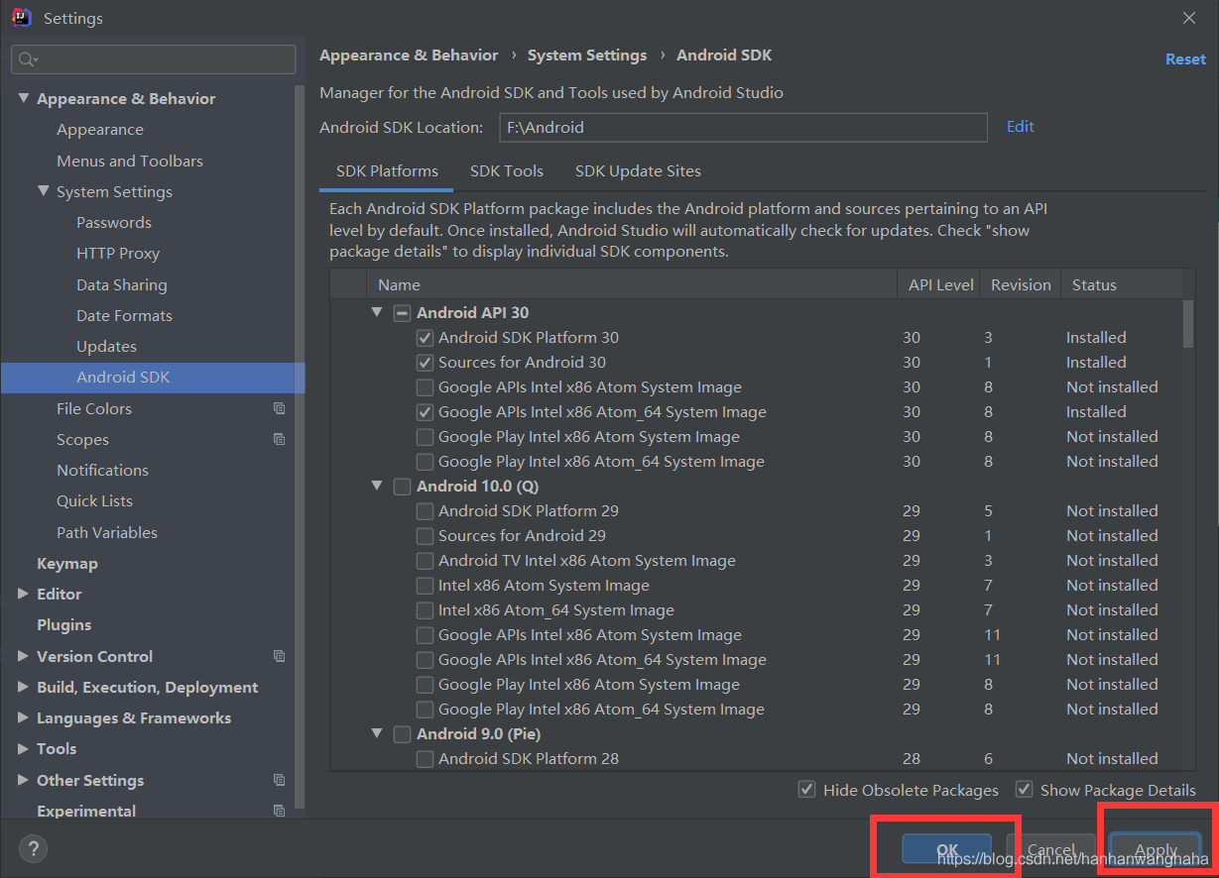Check Android SDK Platform 29 for installation
This screenshot has width=1219, height=878.
point(425,510)
